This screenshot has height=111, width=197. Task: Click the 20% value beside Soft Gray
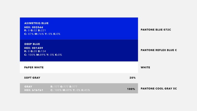pos(132,78)
